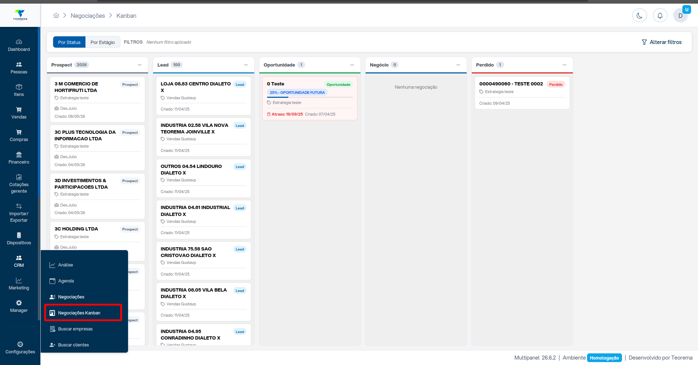Toggle dark mode moon icon
The width and height of the screenshot is (698, 365).
(639, 16)
